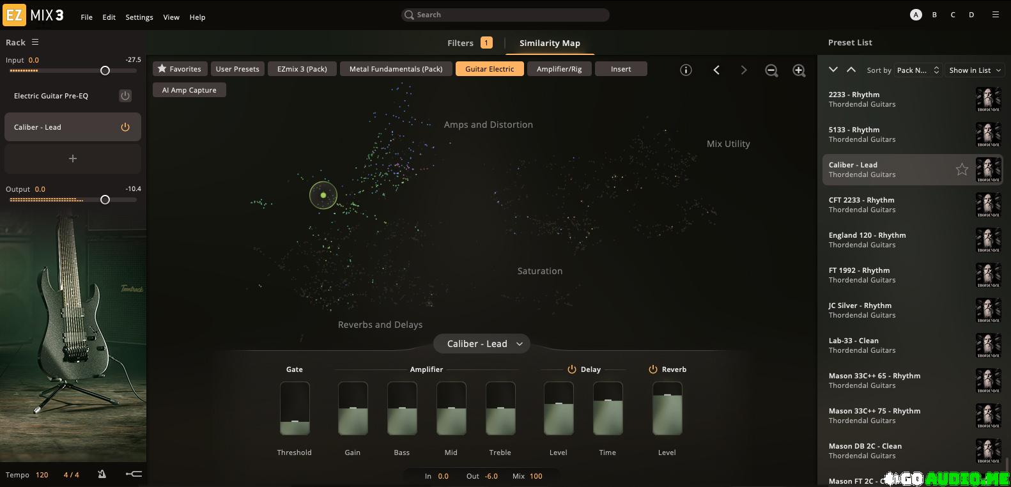Select preset 2233 - Rhythm
The height and width of the screenshot is (487, 1011).
point(913,99)
